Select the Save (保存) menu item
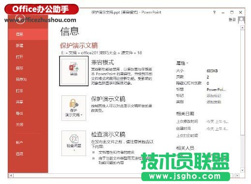Viewport: 251px width, 184px height. pyautogui.click(x=28, y=68)
